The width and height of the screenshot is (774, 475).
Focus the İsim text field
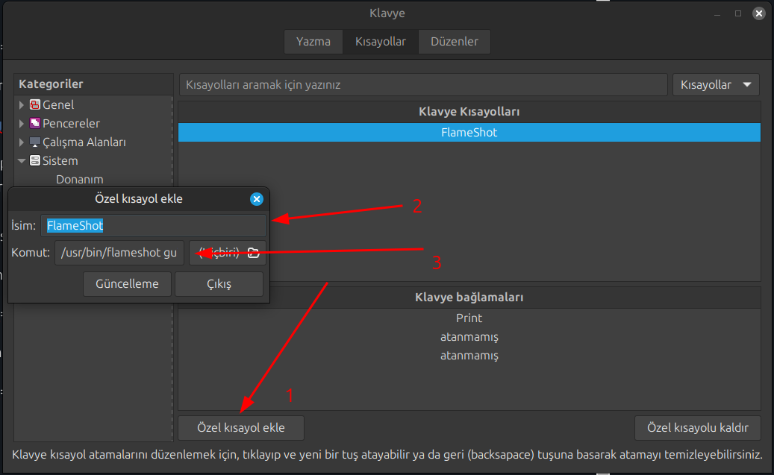(153, 225)
